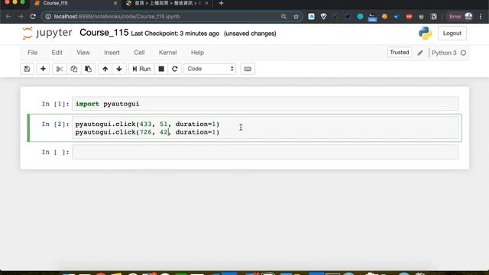Bookmark this page with star icon
The height and width of the screenshot is (275, 489).
pyautogui.click(x=296, y=17)
